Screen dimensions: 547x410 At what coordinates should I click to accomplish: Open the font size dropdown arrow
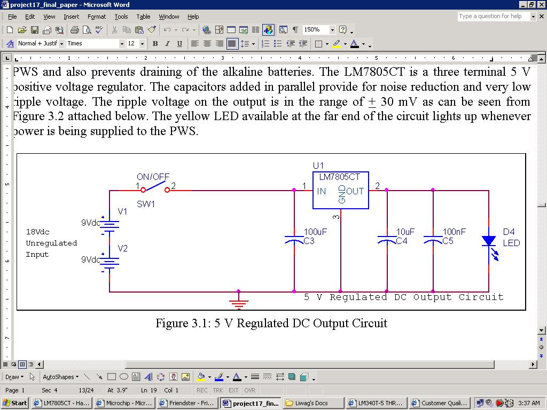142,44
